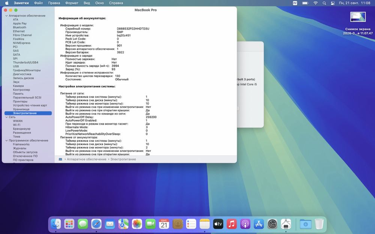Viewport: 375px width, 234px height.
Task: Click serial number D866532F02HHDTD3U
Action: pyautogui.click(x=133, y=29)
